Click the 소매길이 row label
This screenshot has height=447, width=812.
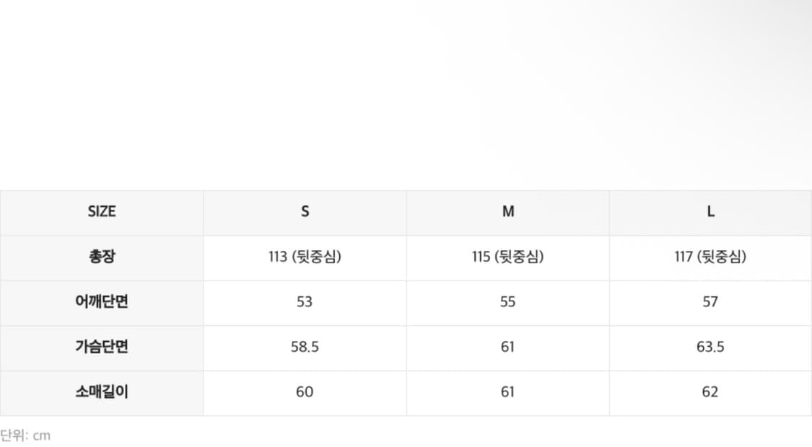pos(102,391)
